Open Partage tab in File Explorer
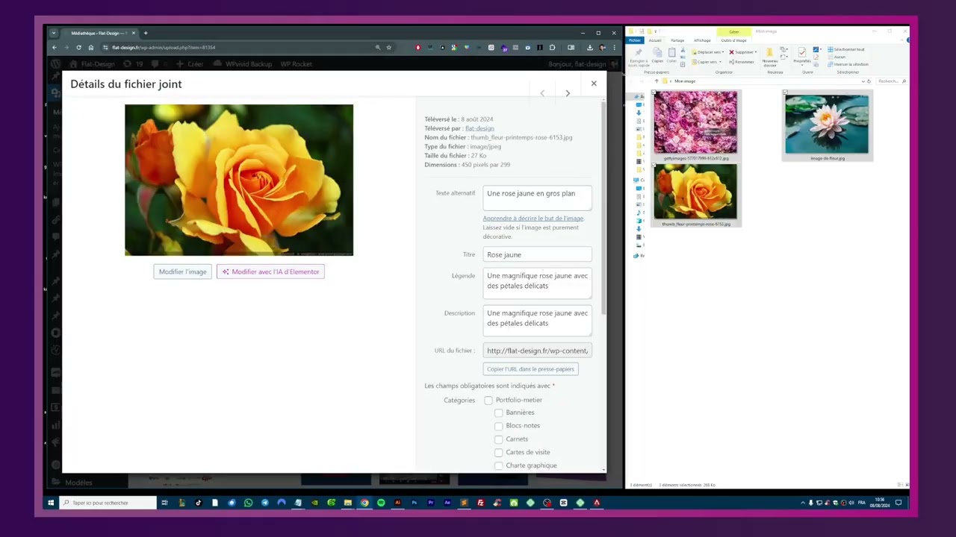 677,40
